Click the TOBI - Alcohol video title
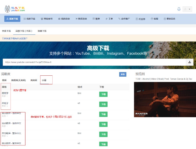The width and height of the screenshot is (196, 149). (x=164, y=79)
